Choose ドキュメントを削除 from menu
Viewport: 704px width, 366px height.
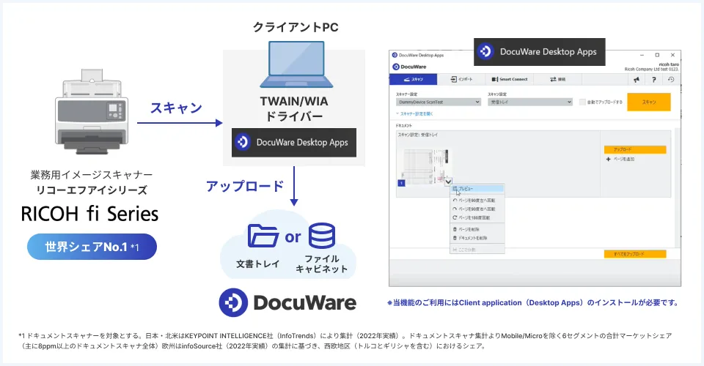coord(477,238)
